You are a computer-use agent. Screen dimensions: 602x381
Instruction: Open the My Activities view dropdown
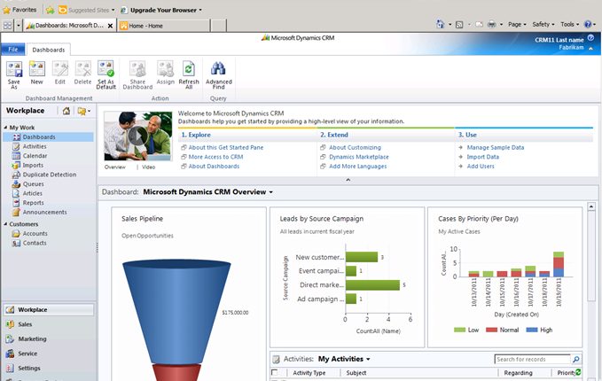(x=368, y=359)
